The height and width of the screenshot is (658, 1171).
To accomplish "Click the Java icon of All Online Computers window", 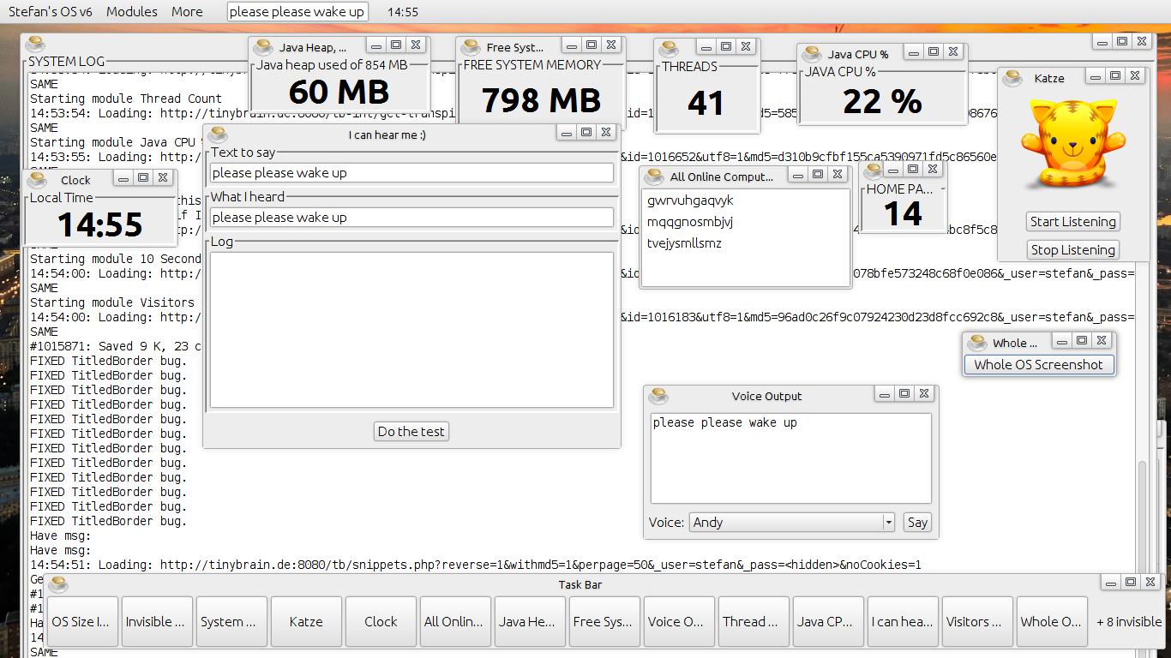I will (654, 176).
